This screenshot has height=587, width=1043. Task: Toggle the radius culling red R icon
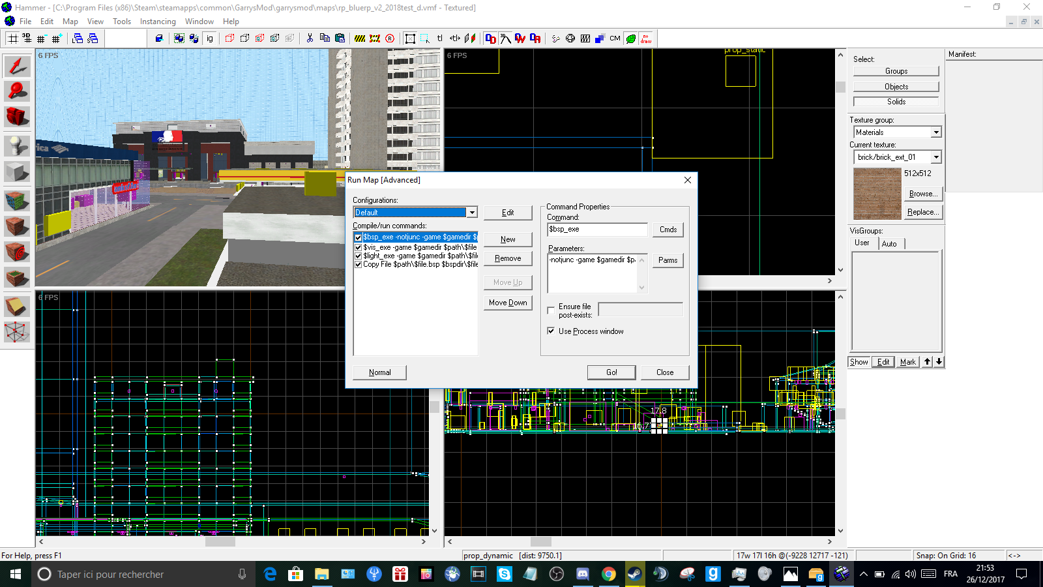click(390, 38)
